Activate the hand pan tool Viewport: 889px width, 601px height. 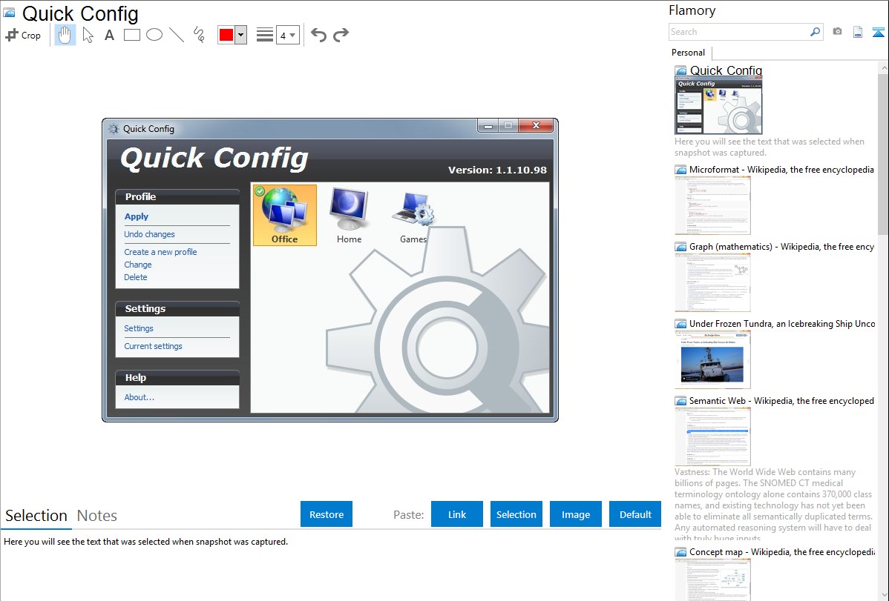pos(65,35)
